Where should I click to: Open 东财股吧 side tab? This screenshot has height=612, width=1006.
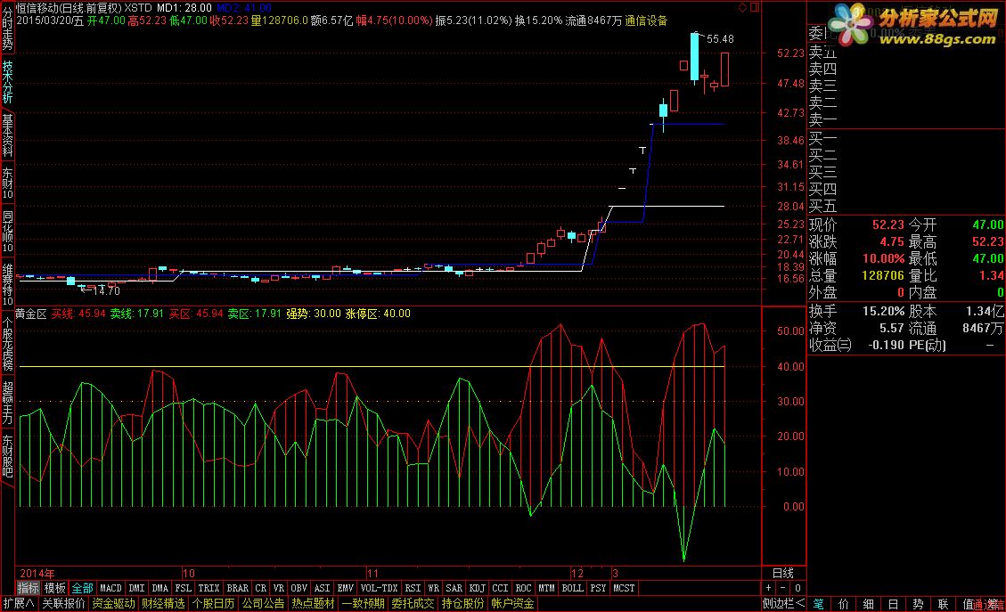pyautogui.click(x=7, y=456)
